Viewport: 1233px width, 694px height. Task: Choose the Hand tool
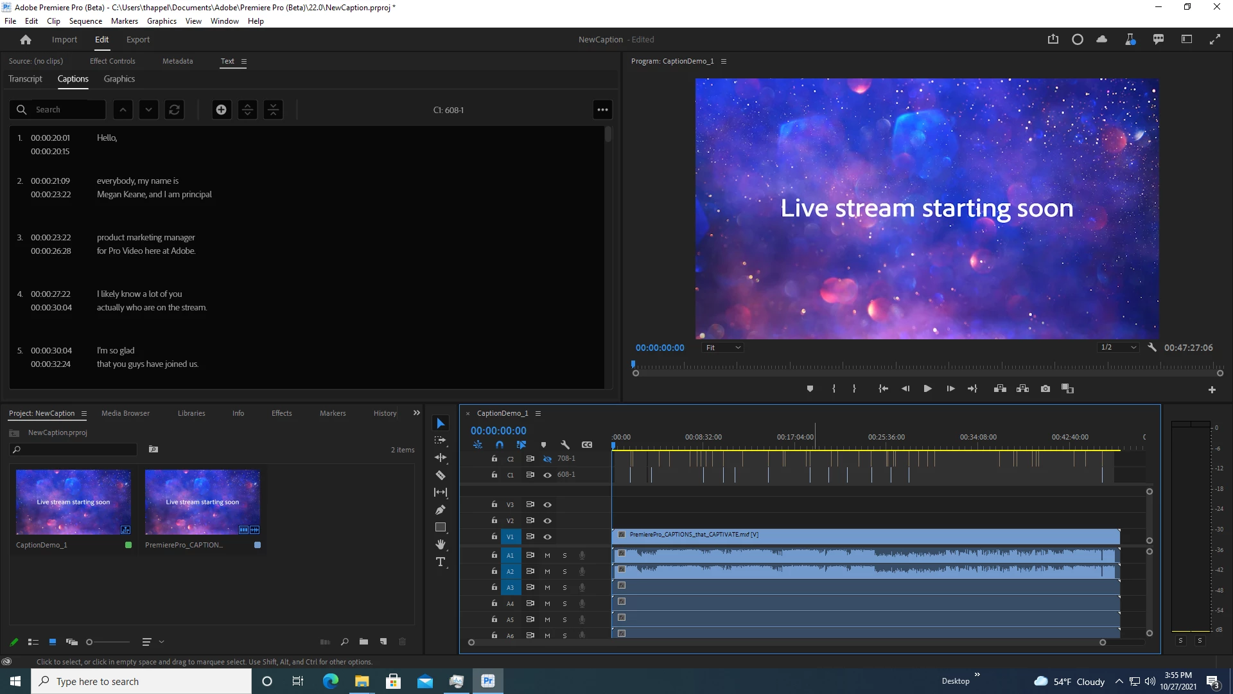pyautogui.click(x=441, y=545)
